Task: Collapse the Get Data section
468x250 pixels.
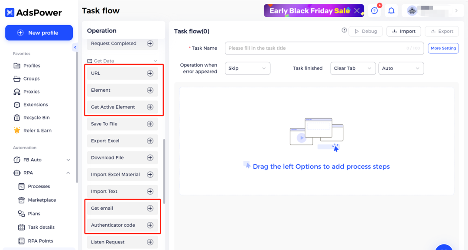Action: click(155, 61)
